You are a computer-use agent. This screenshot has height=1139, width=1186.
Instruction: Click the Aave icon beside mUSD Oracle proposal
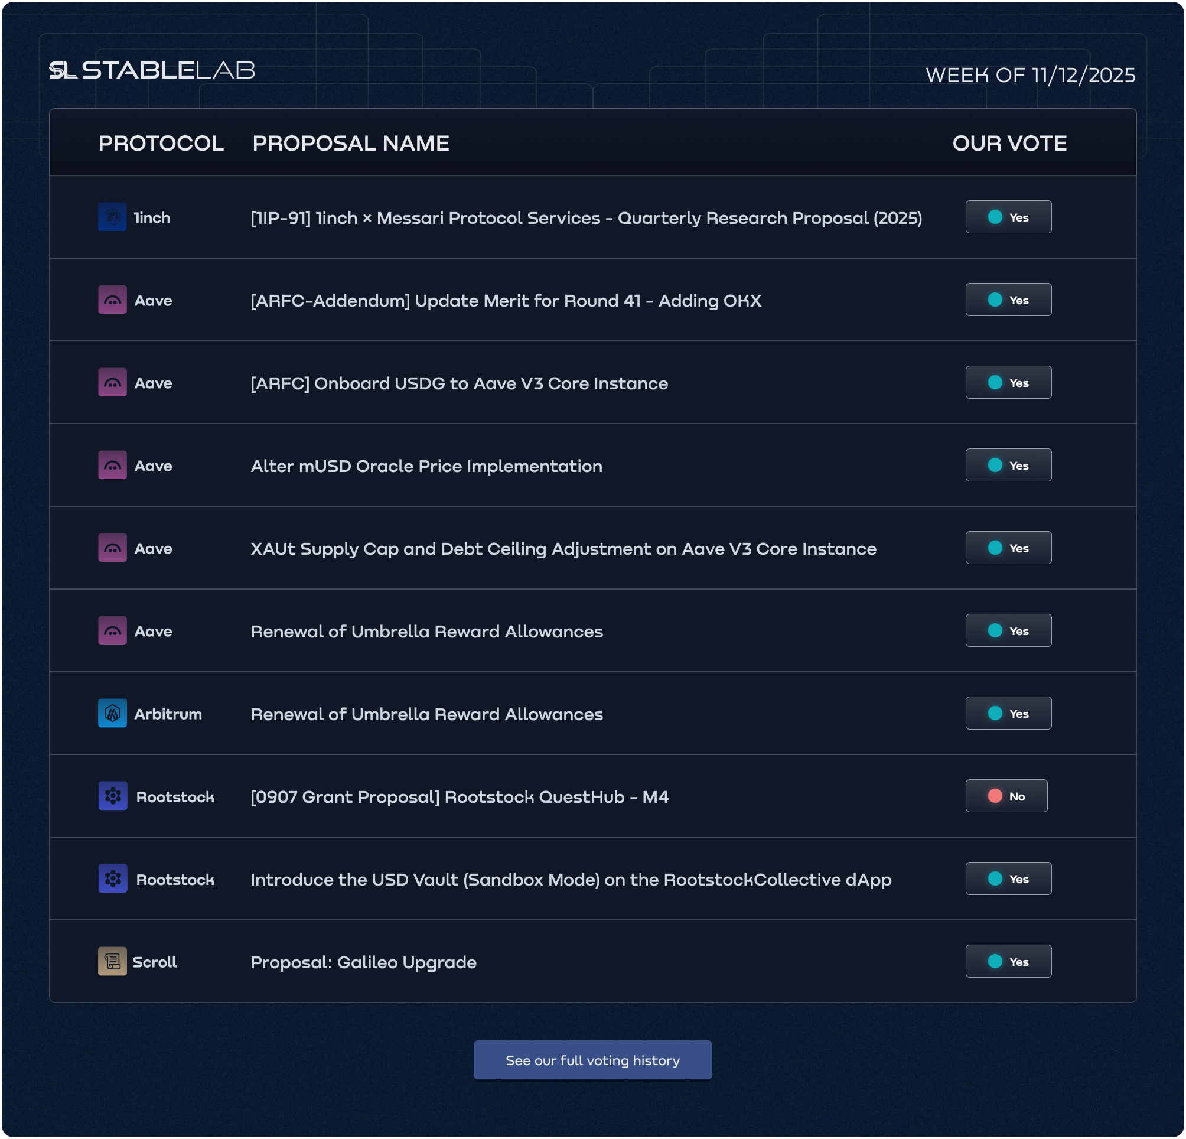(112, 466)
